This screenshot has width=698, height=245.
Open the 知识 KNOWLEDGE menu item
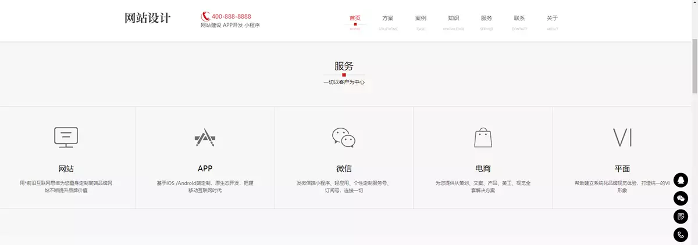454,22
